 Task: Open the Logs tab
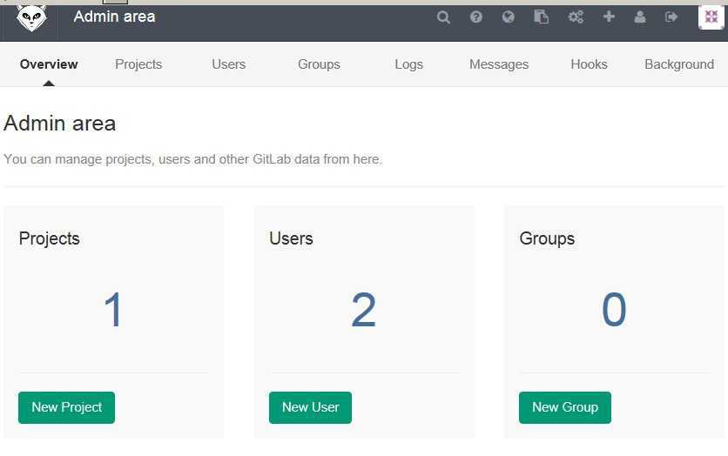[x=408, y=64]
